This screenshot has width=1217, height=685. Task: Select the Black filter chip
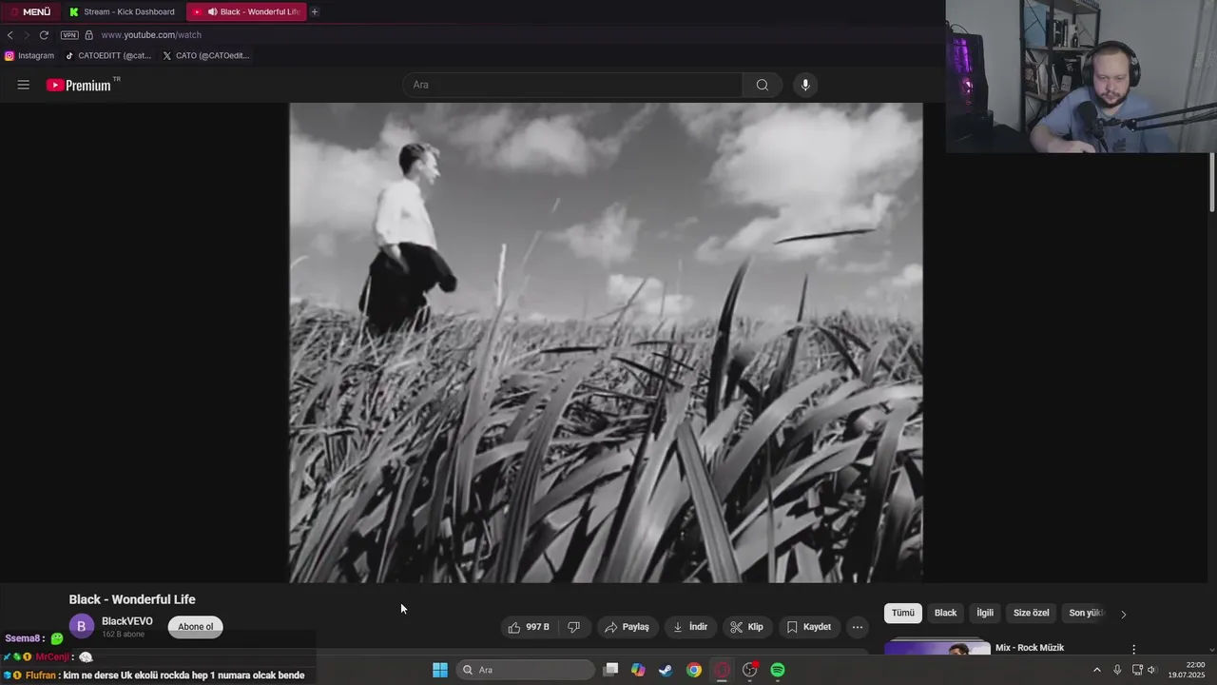[x=945, y=613]
